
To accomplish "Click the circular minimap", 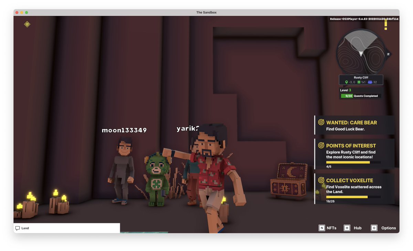I will 361,54.
